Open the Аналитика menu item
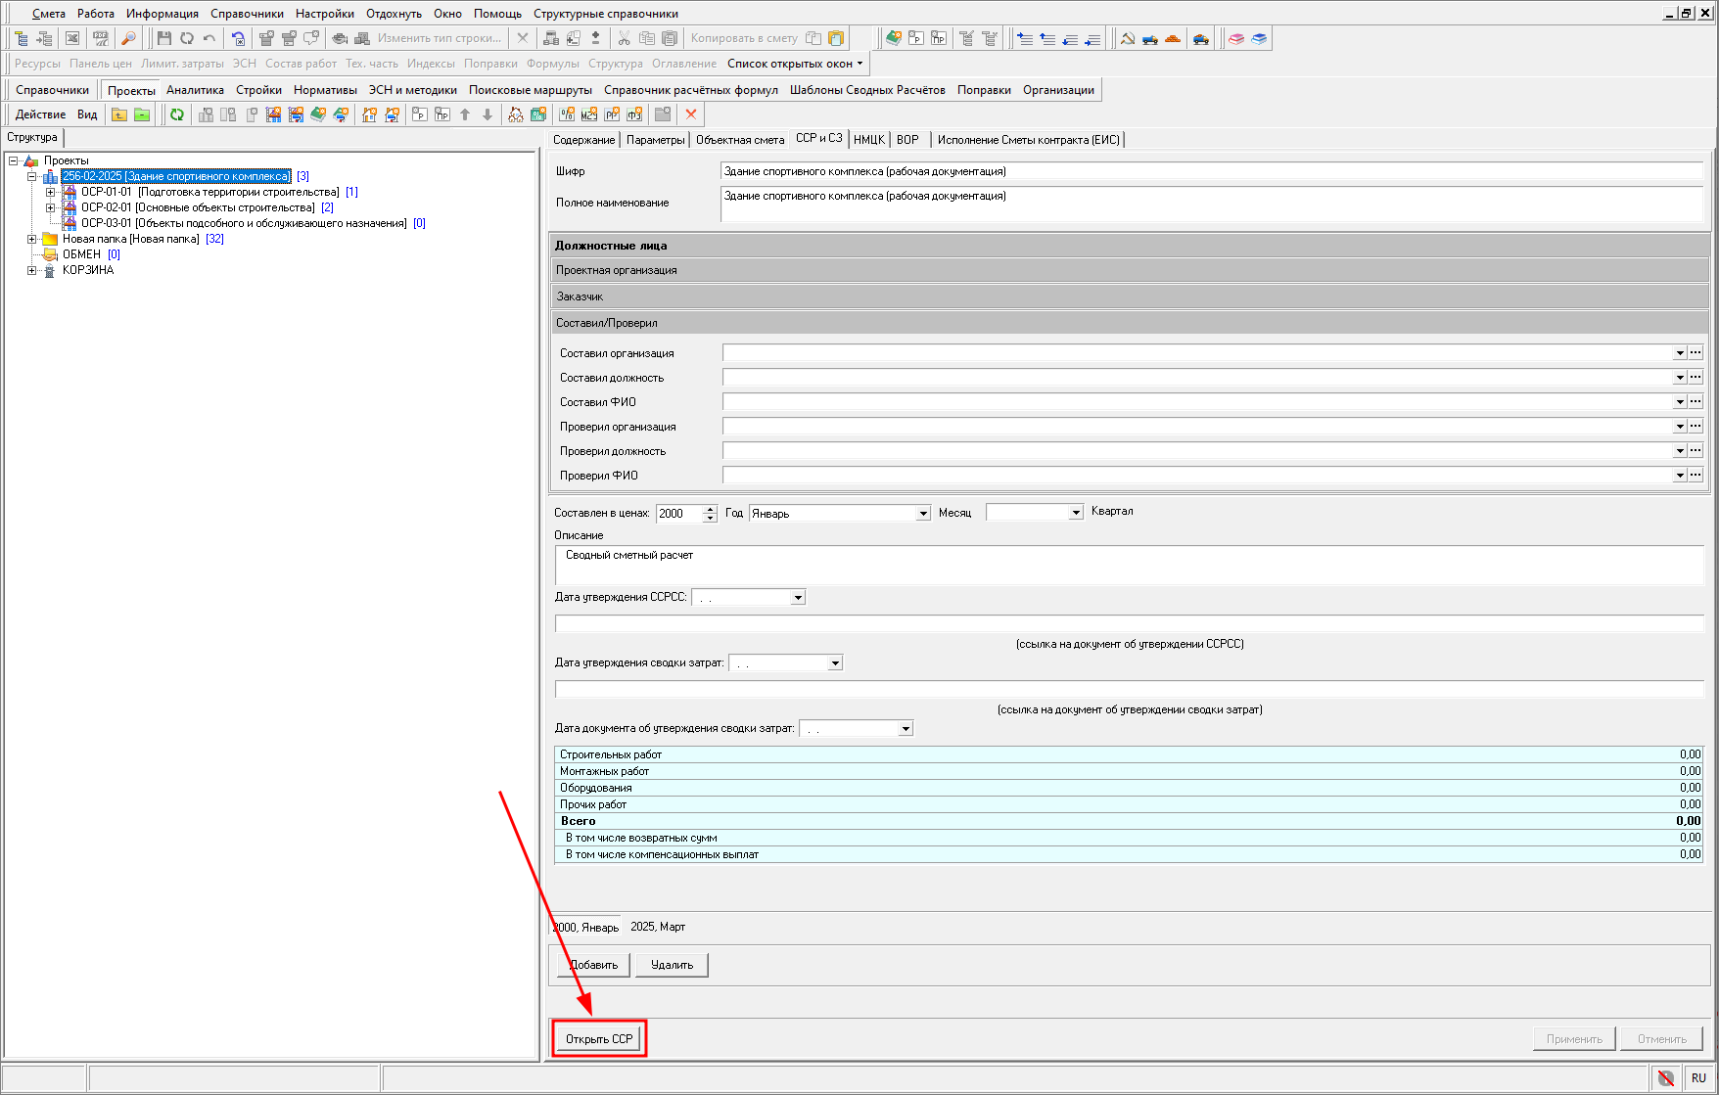 point(195,90)
